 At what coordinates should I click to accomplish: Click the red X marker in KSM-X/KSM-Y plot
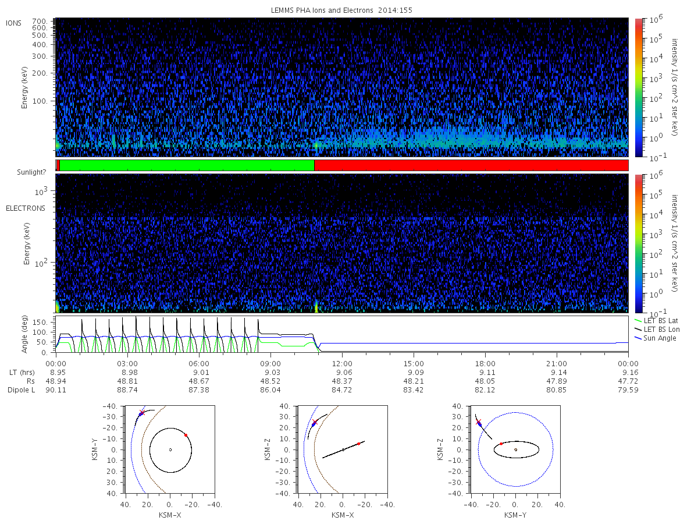[141, 413]
